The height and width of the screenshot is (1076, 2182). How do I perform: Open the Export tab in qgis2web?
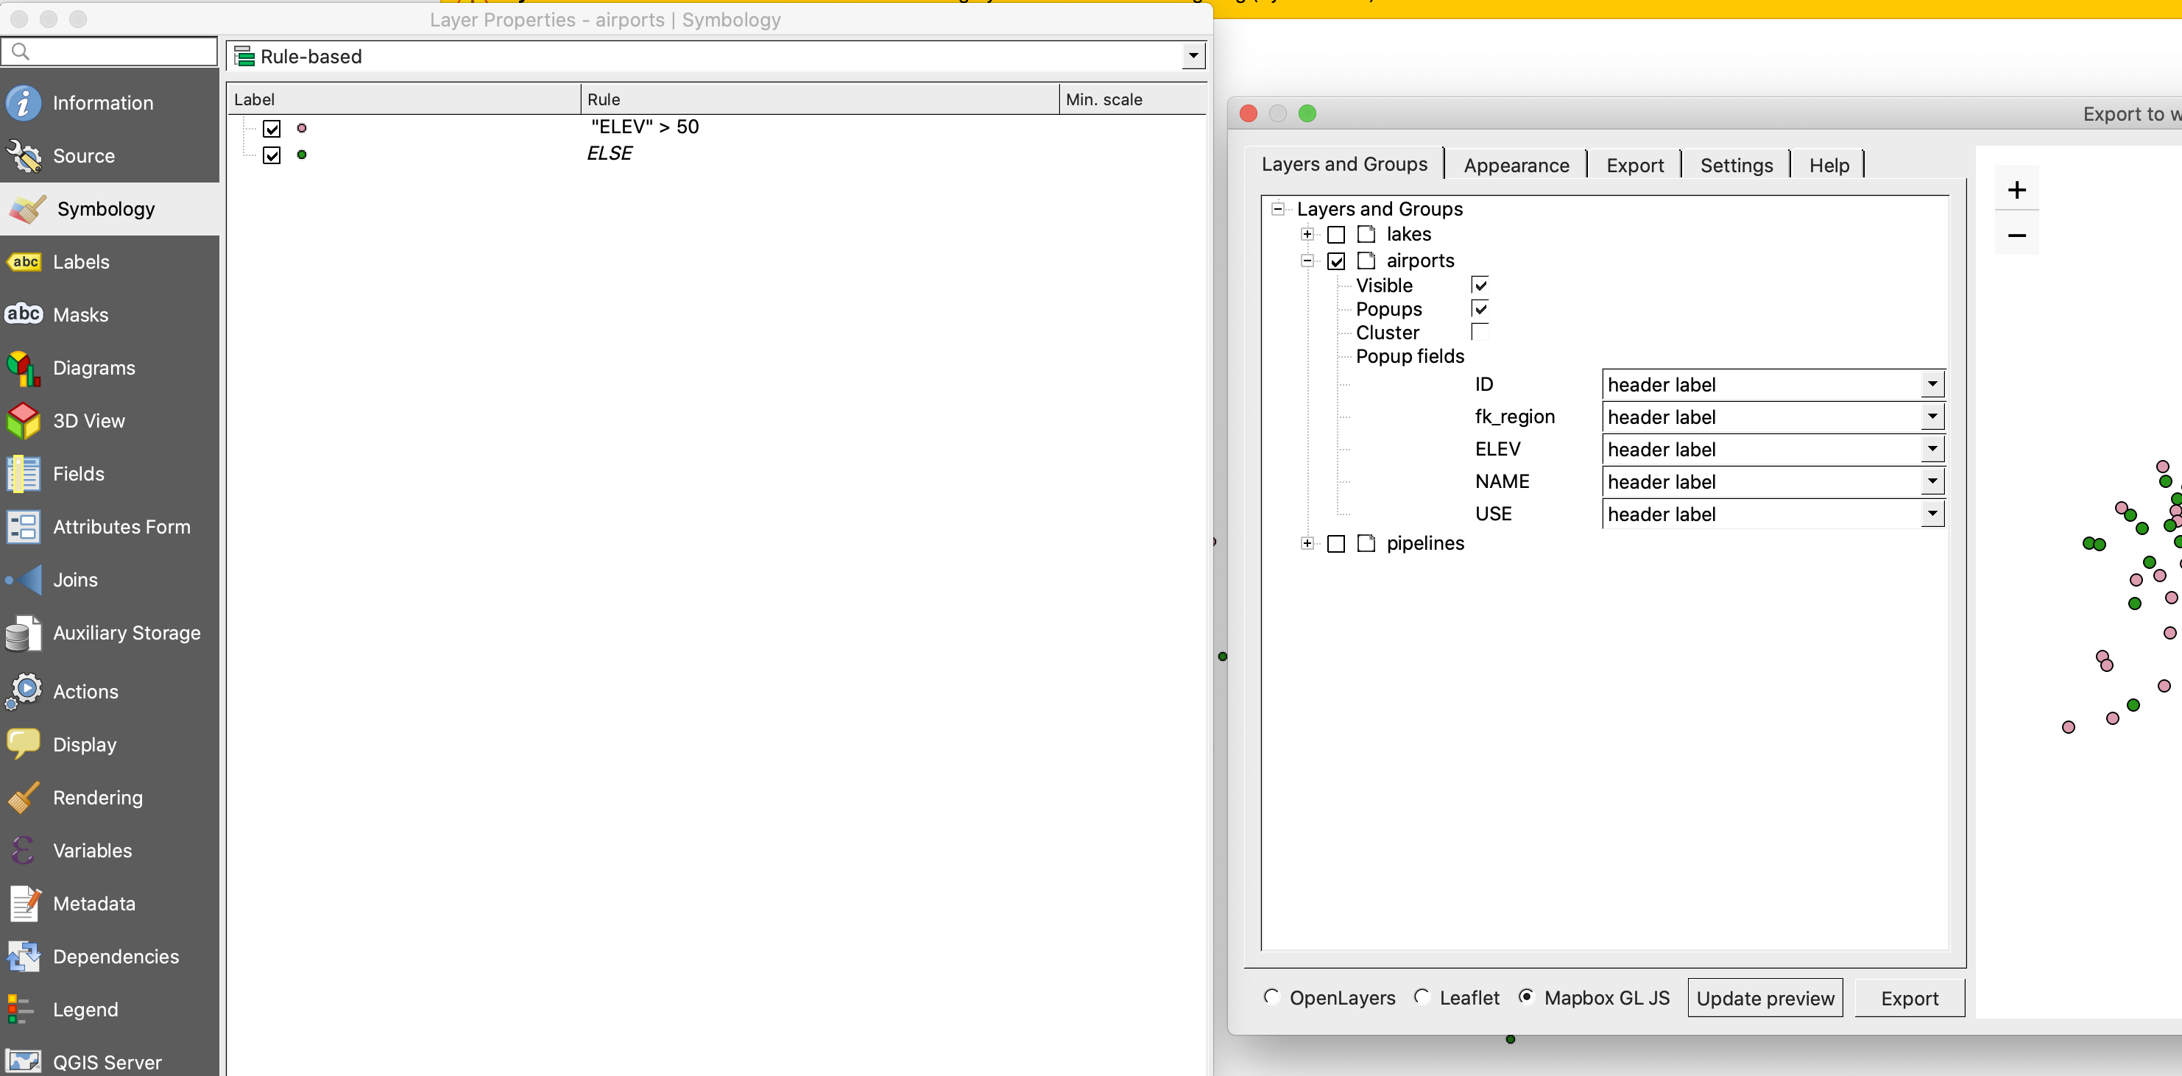pyautogui.click(x=1633, y=164)
